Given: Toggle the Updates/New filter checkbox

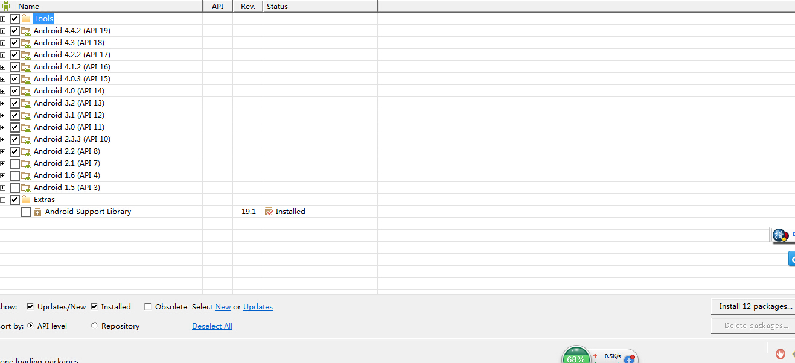Looking at the screenshot, I should coord(30,306).
